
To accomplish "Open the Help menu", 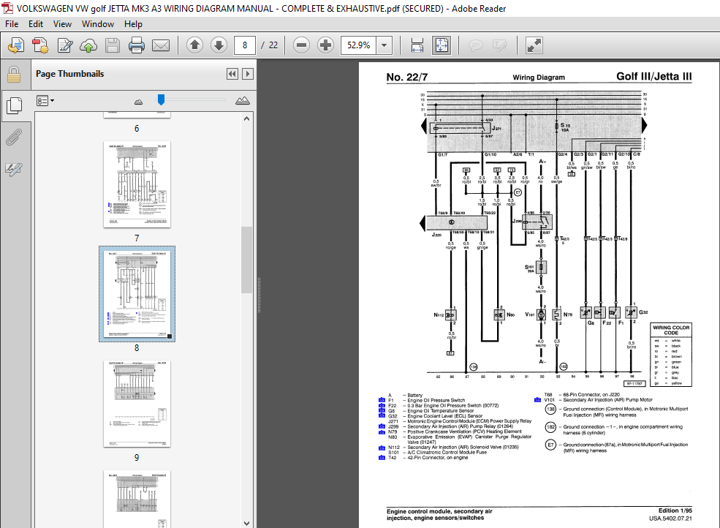I will [x=133, y=24].
